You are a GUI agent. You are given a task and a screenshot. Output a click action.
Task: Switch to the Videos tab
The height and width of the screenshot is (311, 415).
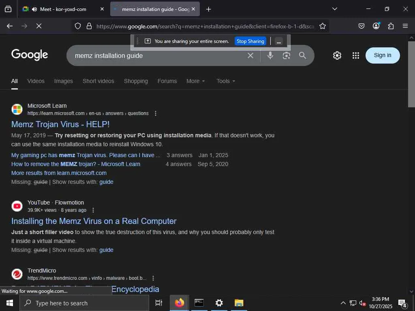coord(36,81)
